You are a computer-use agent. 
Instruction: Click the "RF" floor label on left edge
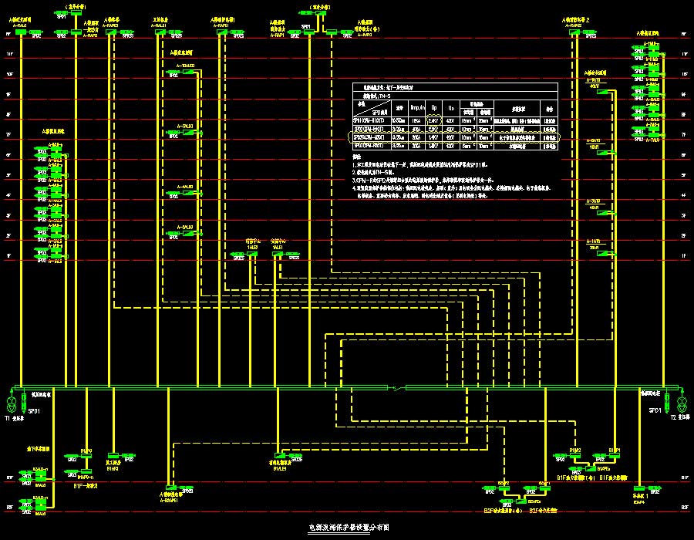pyautogui.click(x=8, y=34)
